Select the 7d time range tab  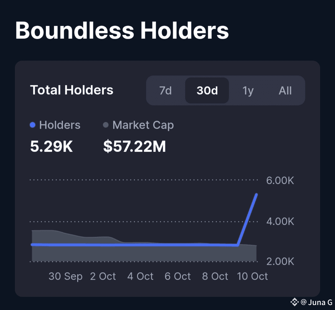coord(165,91)
